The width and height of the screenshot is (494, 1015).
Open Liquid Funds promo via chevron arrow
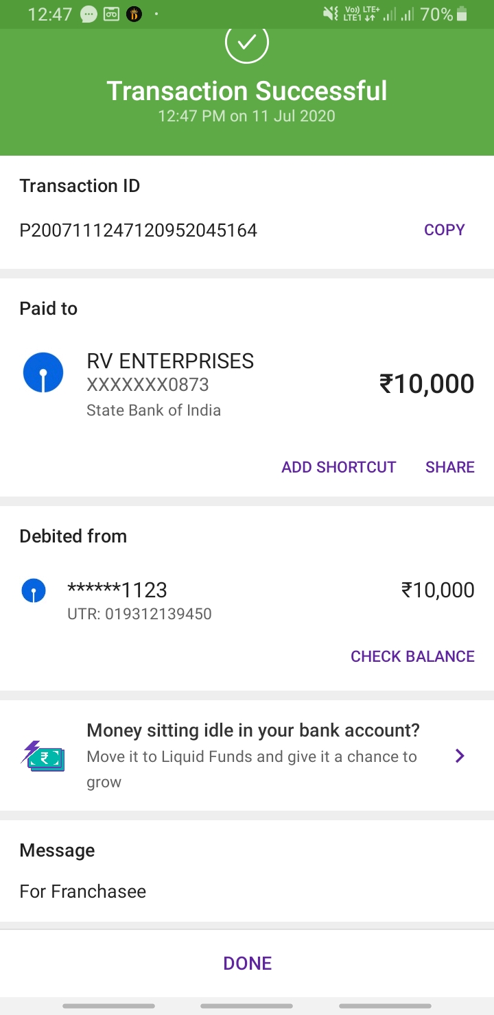[460, 756]
